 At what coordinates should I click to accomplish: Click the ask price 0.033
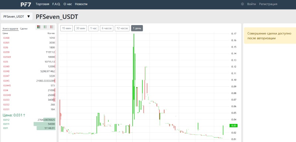(x=6, y=100)
